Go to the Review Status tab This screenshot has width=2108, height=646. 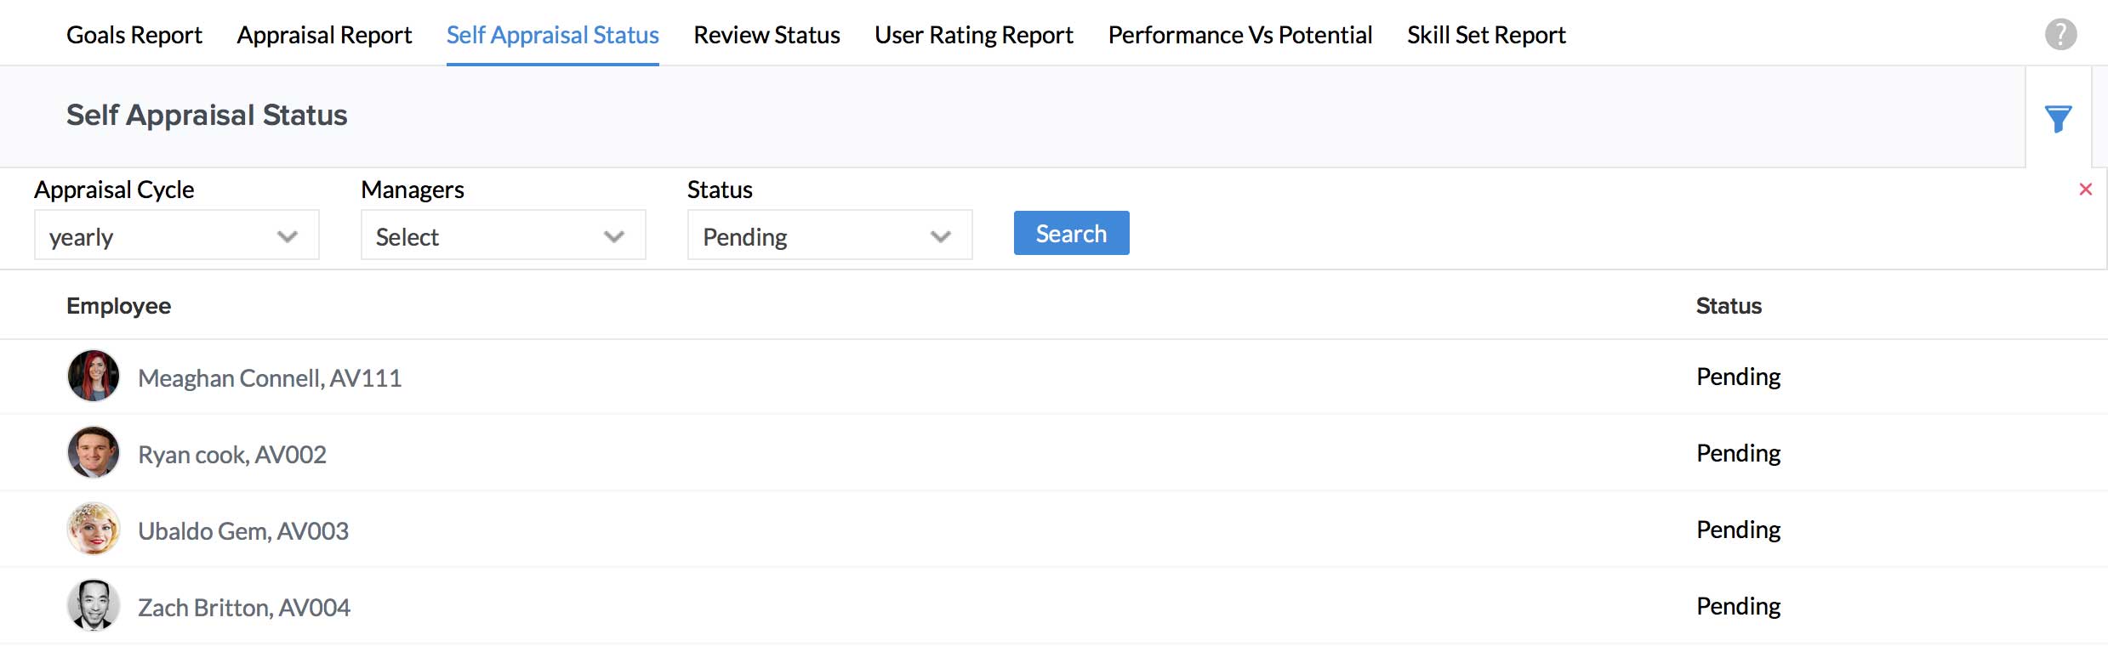[766, 35]
